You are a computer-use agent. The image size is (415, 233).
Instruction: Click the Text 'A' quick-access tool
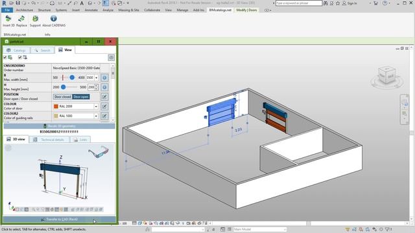pyautogui.click(x=82, y=3)
